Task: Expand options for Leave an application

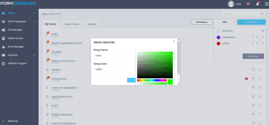Action: pos(260,87)
